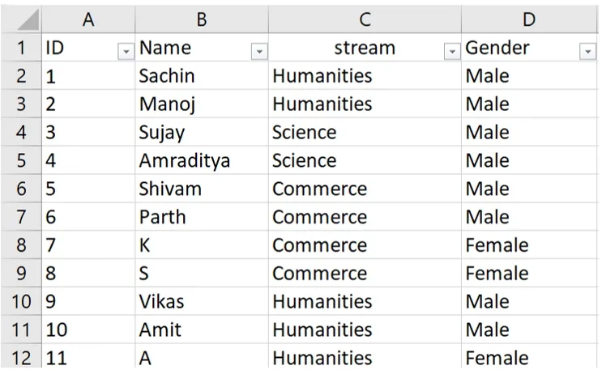602x370 pixels.
Task: Select row 5 header
Action: 21,161
